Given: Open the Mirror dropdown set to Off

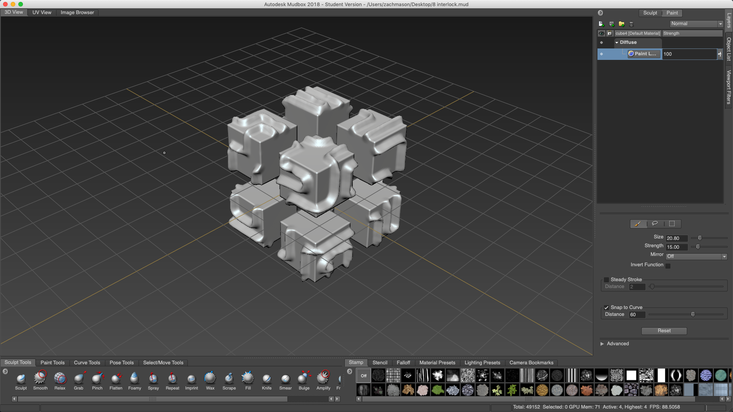Looking at the screenshot, I should coord(696,256).
